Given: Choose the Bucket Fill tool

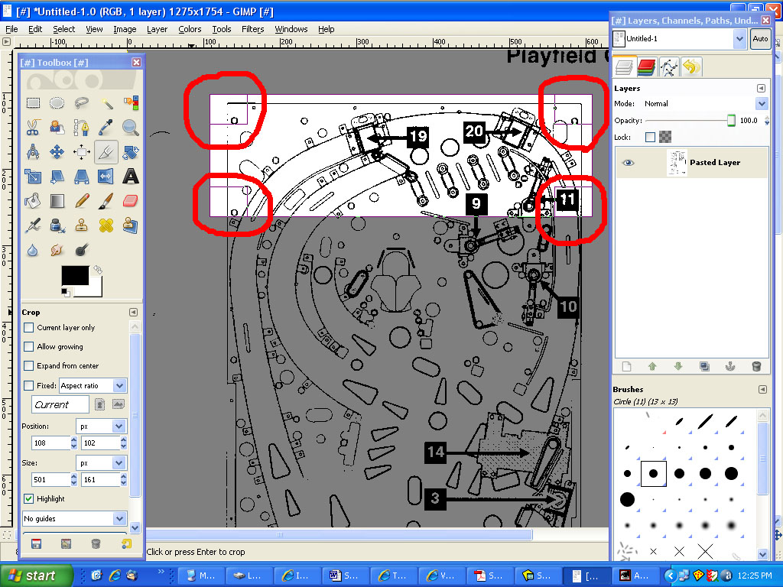Looking at the screenshot, I should (x=33, y=201).
